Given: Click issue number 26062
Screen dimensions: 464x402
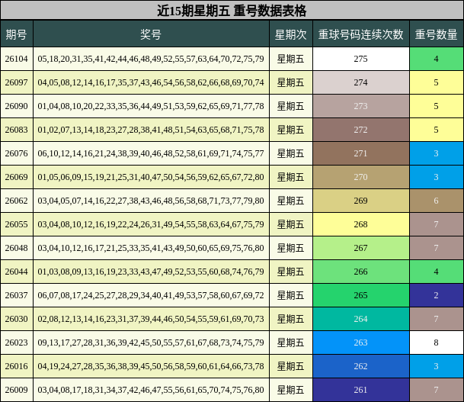Looking at the screenshot, I should (x=17, y=201).
